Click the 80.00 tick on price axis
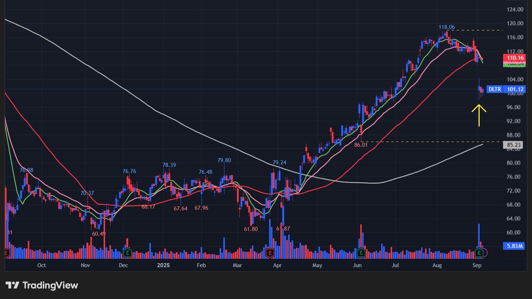This screenshot has height=299, width=532. coord(514,163)
